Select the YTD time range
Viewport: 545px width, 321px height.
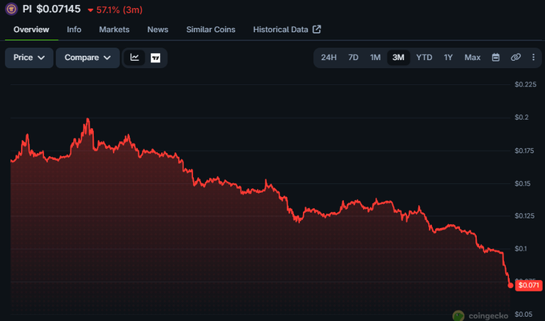[424, 58]
